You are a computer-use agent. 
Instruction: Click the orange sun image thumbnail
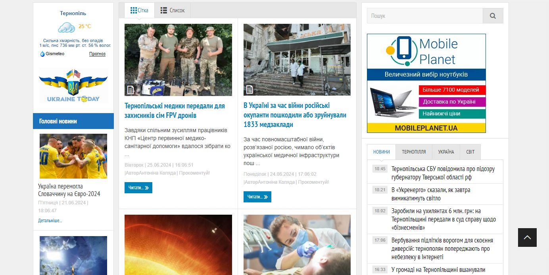coord(178,245)
